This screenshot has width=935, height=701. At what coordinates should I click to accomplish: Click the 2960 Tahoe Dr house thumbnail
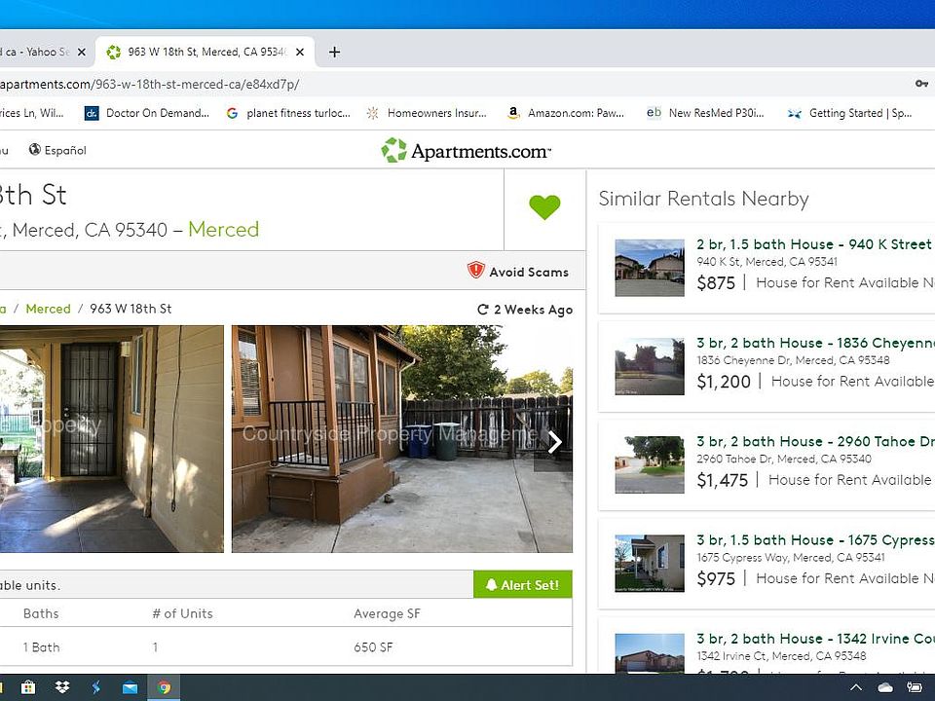coord(650,465)
